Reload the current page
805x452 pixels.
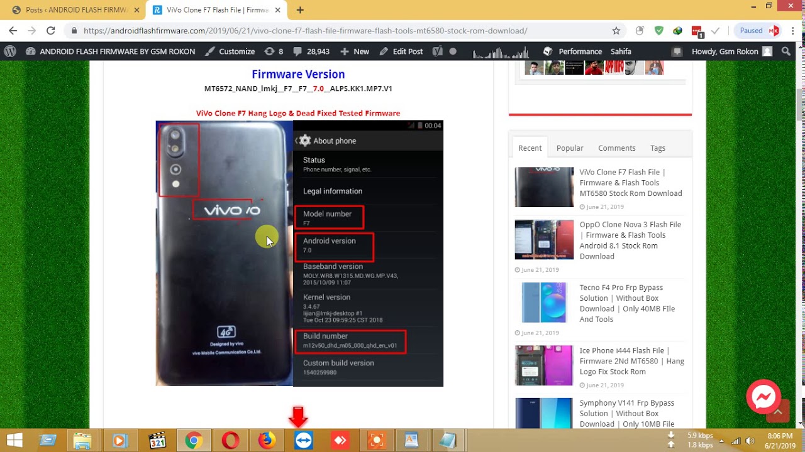tap(50, 30)
